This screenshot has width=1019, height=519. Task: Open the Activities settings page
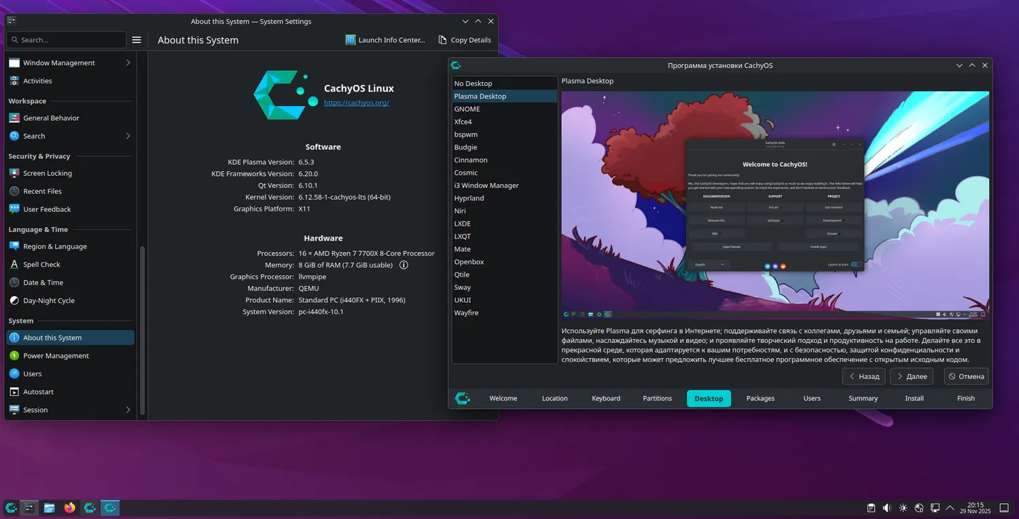(70, 81)
